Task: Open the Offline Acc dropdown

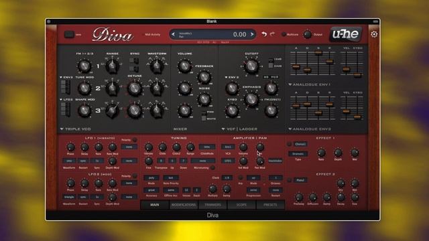Action: coord(171,190)
